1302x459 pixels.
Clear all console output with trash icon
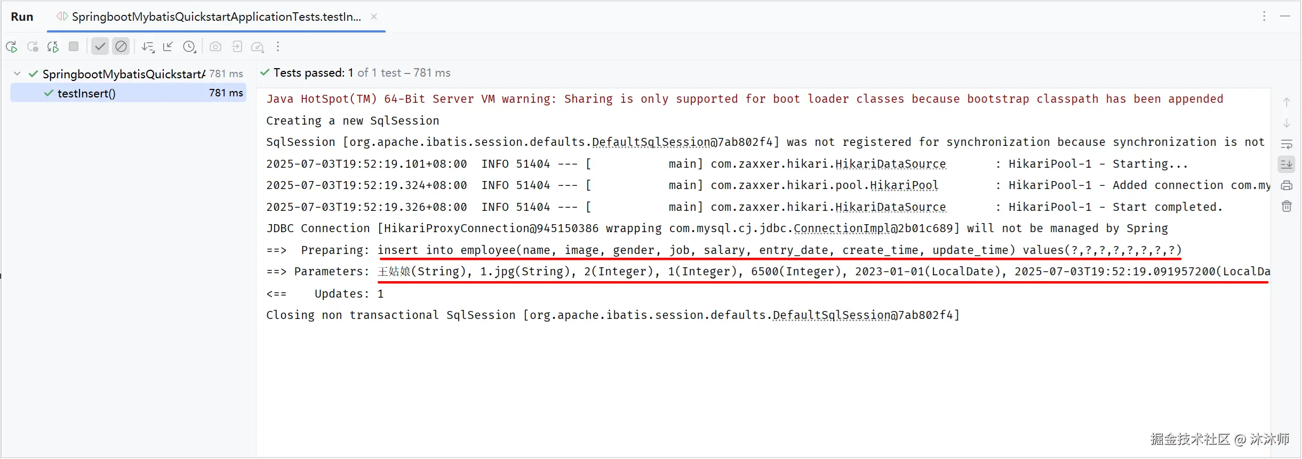tap(1287, 206)
